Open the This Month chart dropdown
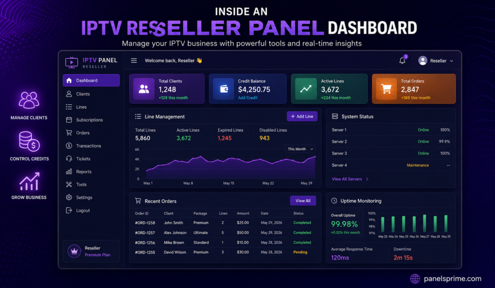 point(300,149)
